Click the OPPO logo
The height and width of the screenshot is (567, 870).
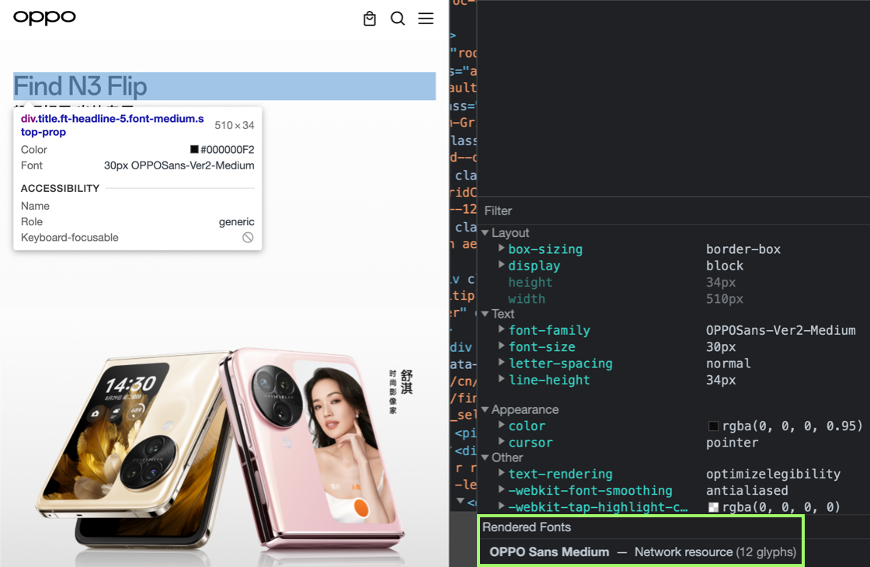[x=44, y=17]
